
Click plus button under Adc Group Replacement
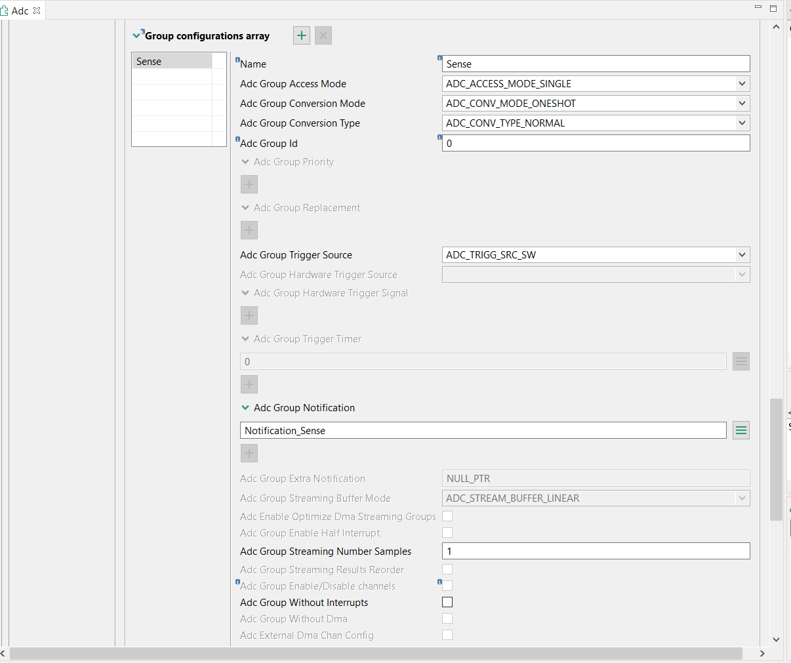[x=249, y=230]
